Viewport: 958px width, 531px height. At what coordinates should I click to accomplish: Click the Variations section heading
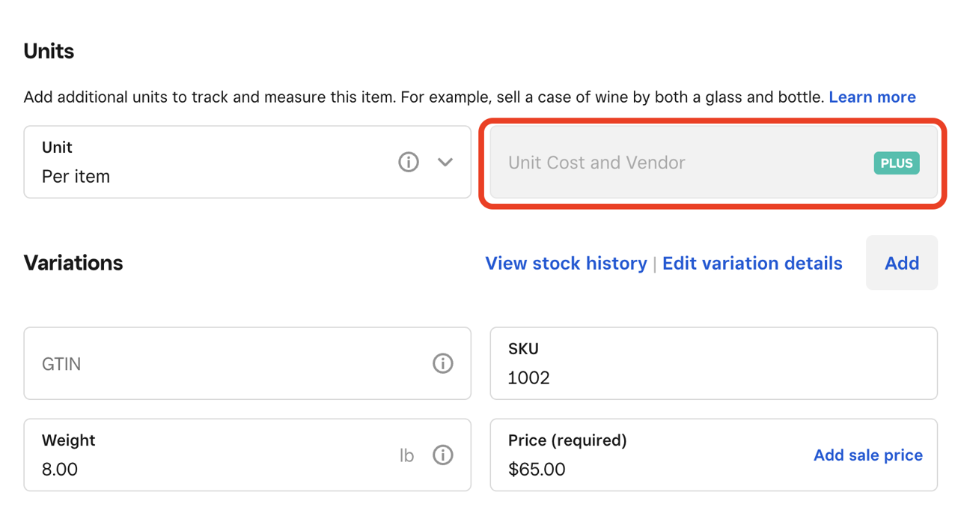point(73,263)
